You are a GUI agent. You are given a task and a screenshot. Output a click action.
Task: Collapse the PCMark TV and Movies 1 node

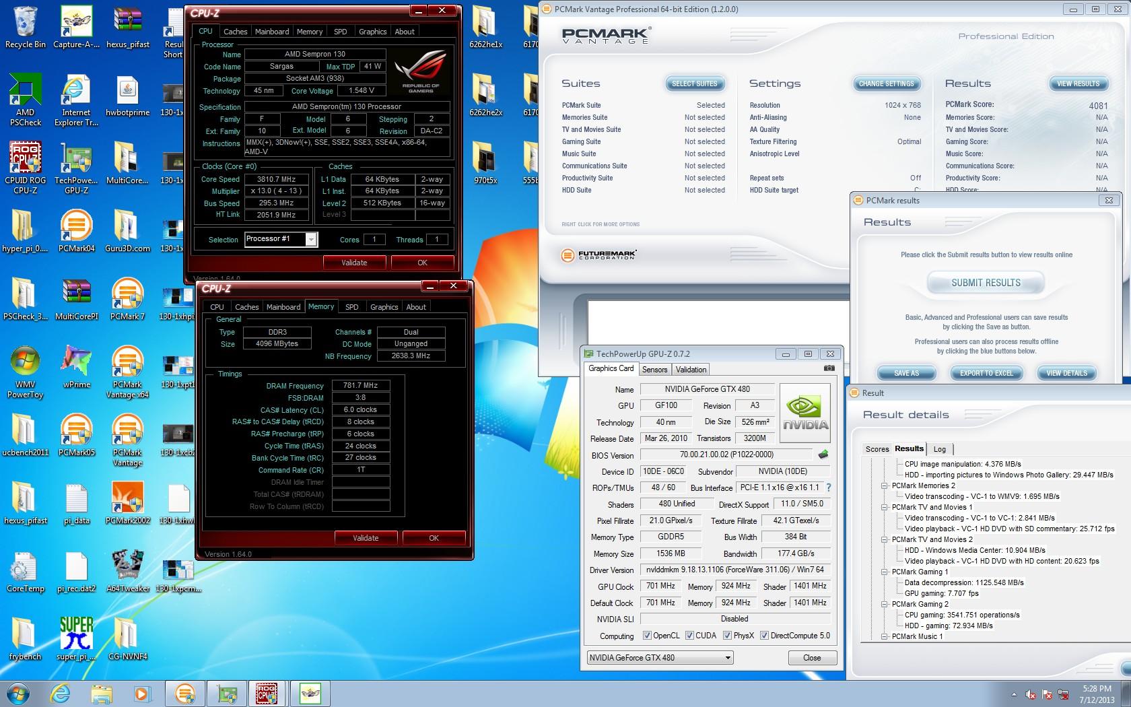[x=885, y=507]
